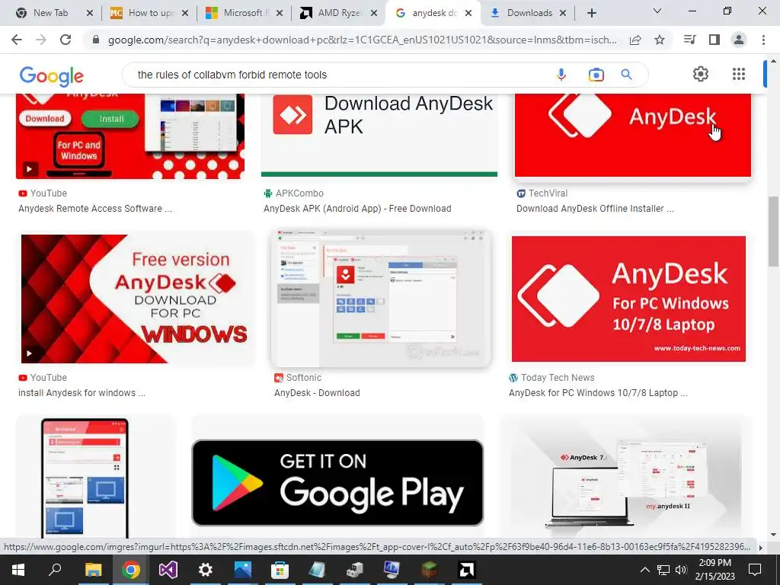Image resolution: width=780 pixels, height=585 pixels.
Task: Go to the Google logo homepage
Action: coord(52,76)
